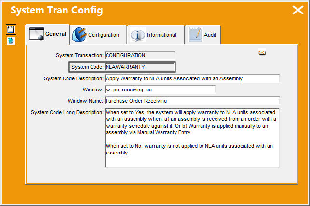Click the "System Transaction:" label
The height and width of the screenshot is (206, 310).
click(x=80, y=55)
